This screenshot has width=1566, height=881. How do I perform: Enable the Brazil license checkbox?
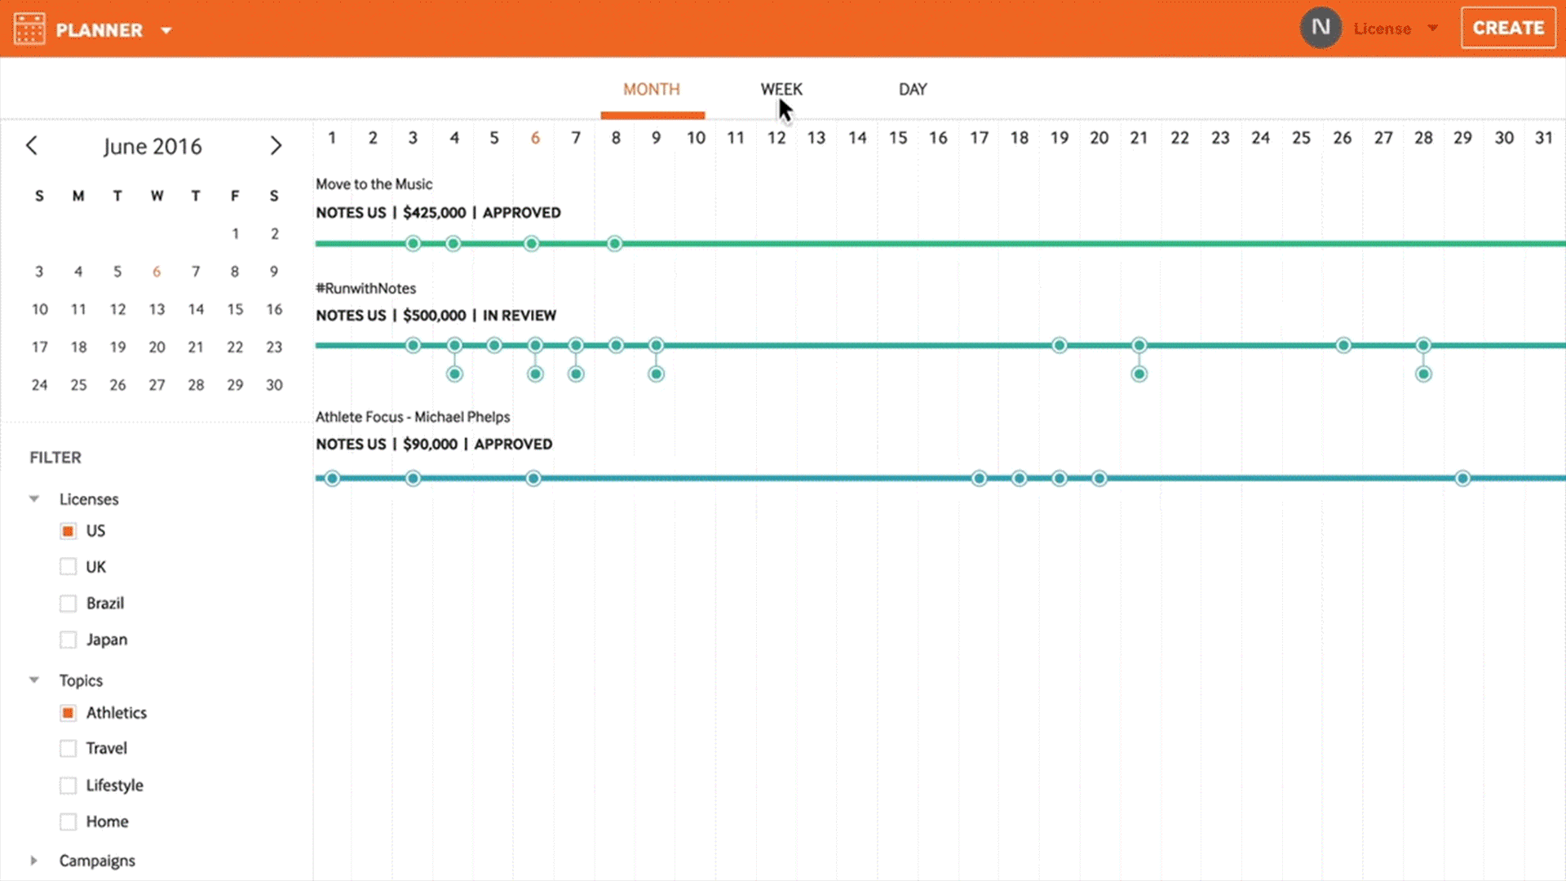pyautogui.click(x=69, y=604)
